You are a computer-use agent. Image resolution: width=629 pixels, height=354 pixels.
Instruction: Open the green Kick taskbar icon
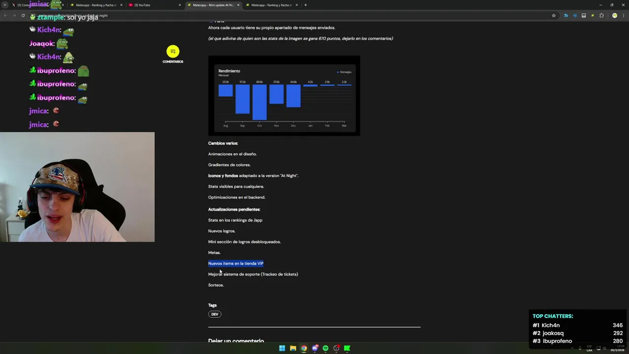coord(347,348)
